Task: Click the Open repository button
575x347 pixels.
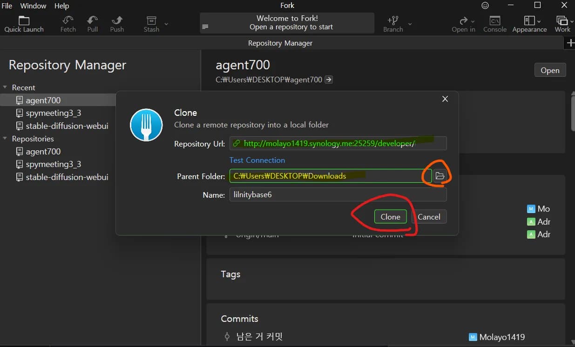Action: point(550,70)
